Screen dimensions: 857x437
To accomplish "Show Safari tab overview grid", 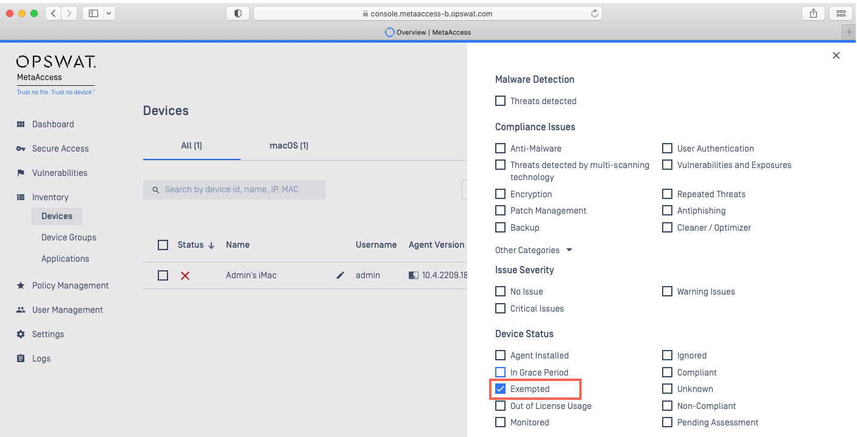I will [841, 13].
